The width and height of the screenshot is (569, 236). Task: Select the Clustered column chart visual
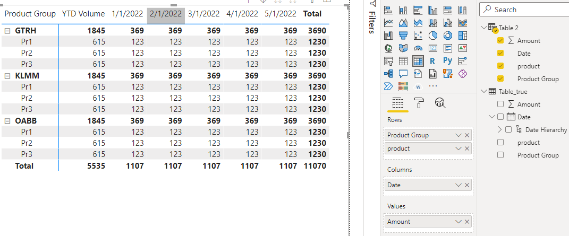(433, 10)
